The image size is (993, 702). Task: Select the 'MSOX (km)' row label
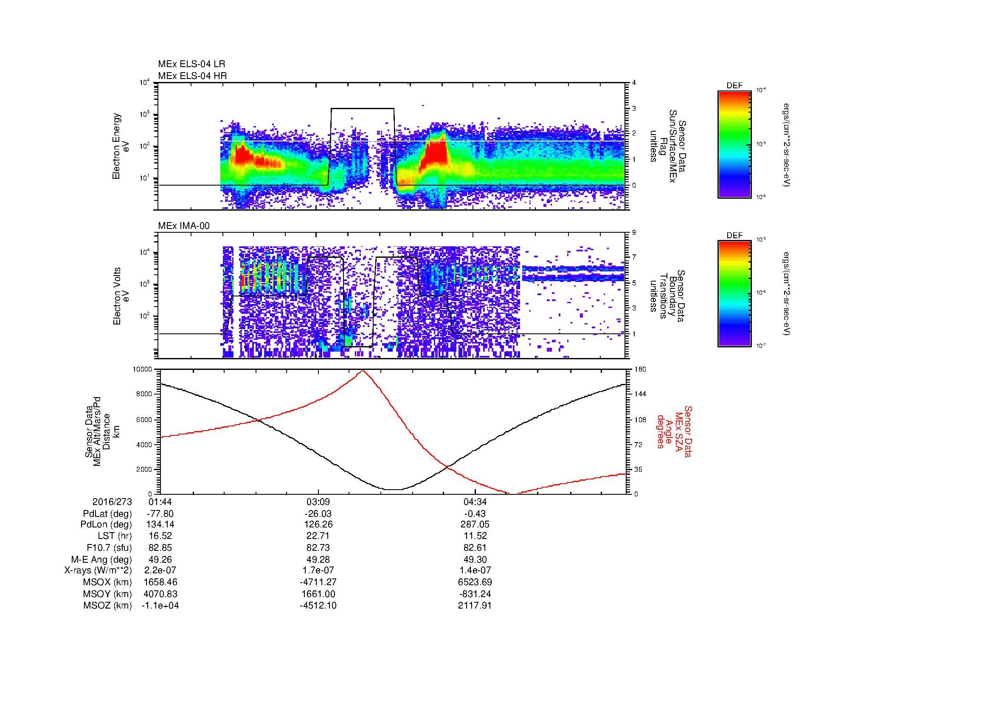(108, 582)
